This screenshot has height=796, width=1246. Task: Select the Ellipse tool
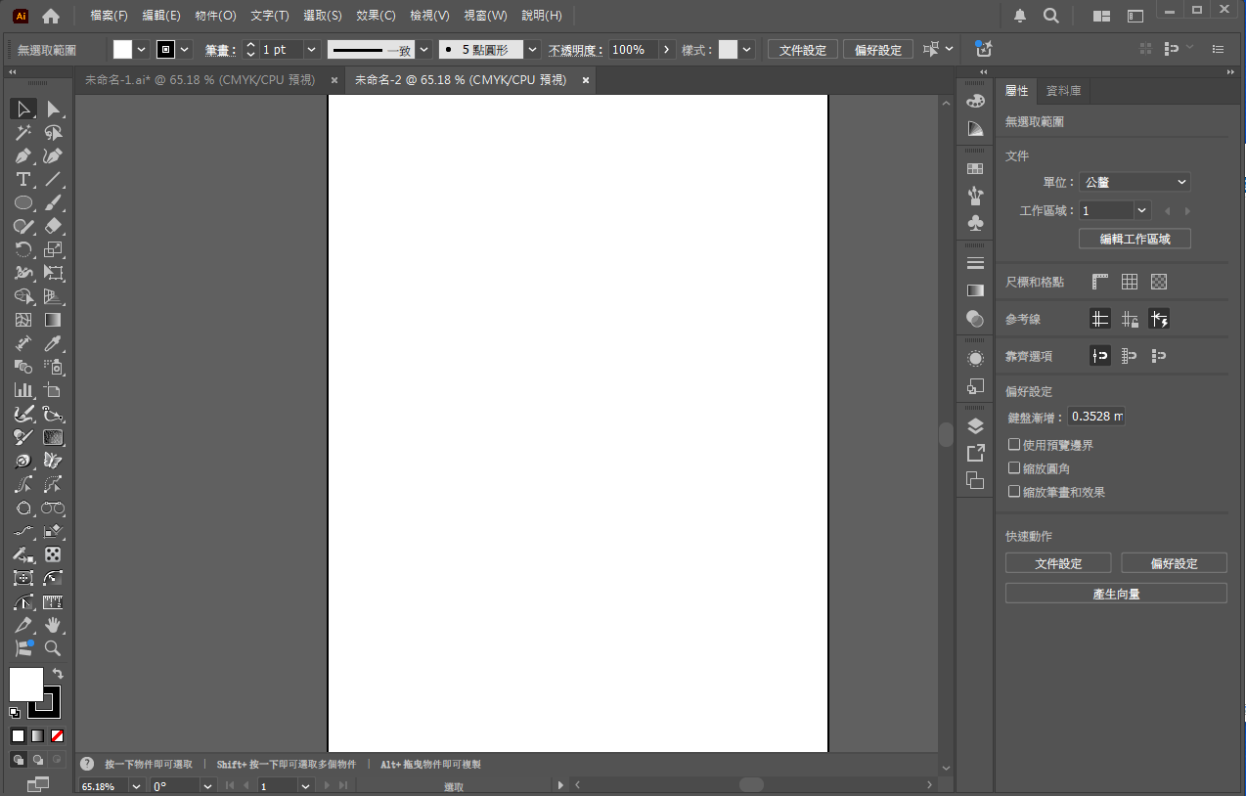(x=23, y=203)
